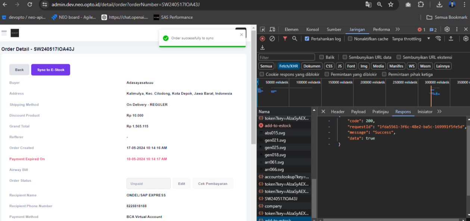Image resolution: width=470 pixels, height=221 pixels.
Task: Open DevTools three-dot customize menu
Action: pos(457,29)
